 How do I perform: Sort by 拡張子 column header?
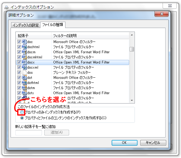click(x=33, y=36)
